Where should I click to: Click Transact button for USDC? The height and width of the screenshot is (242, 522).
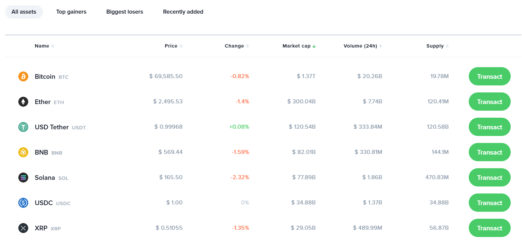point(490,203)
